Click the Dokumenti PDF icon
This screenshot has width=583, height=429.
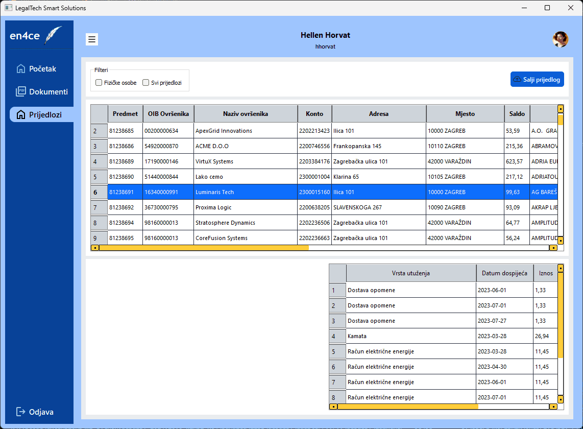[21, 92]
